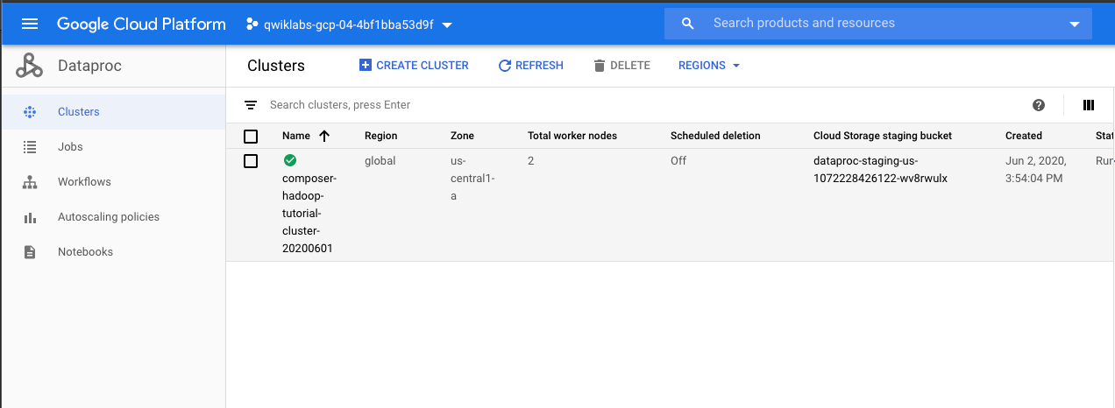Click the Name column sort arrow

coord(325,136)
